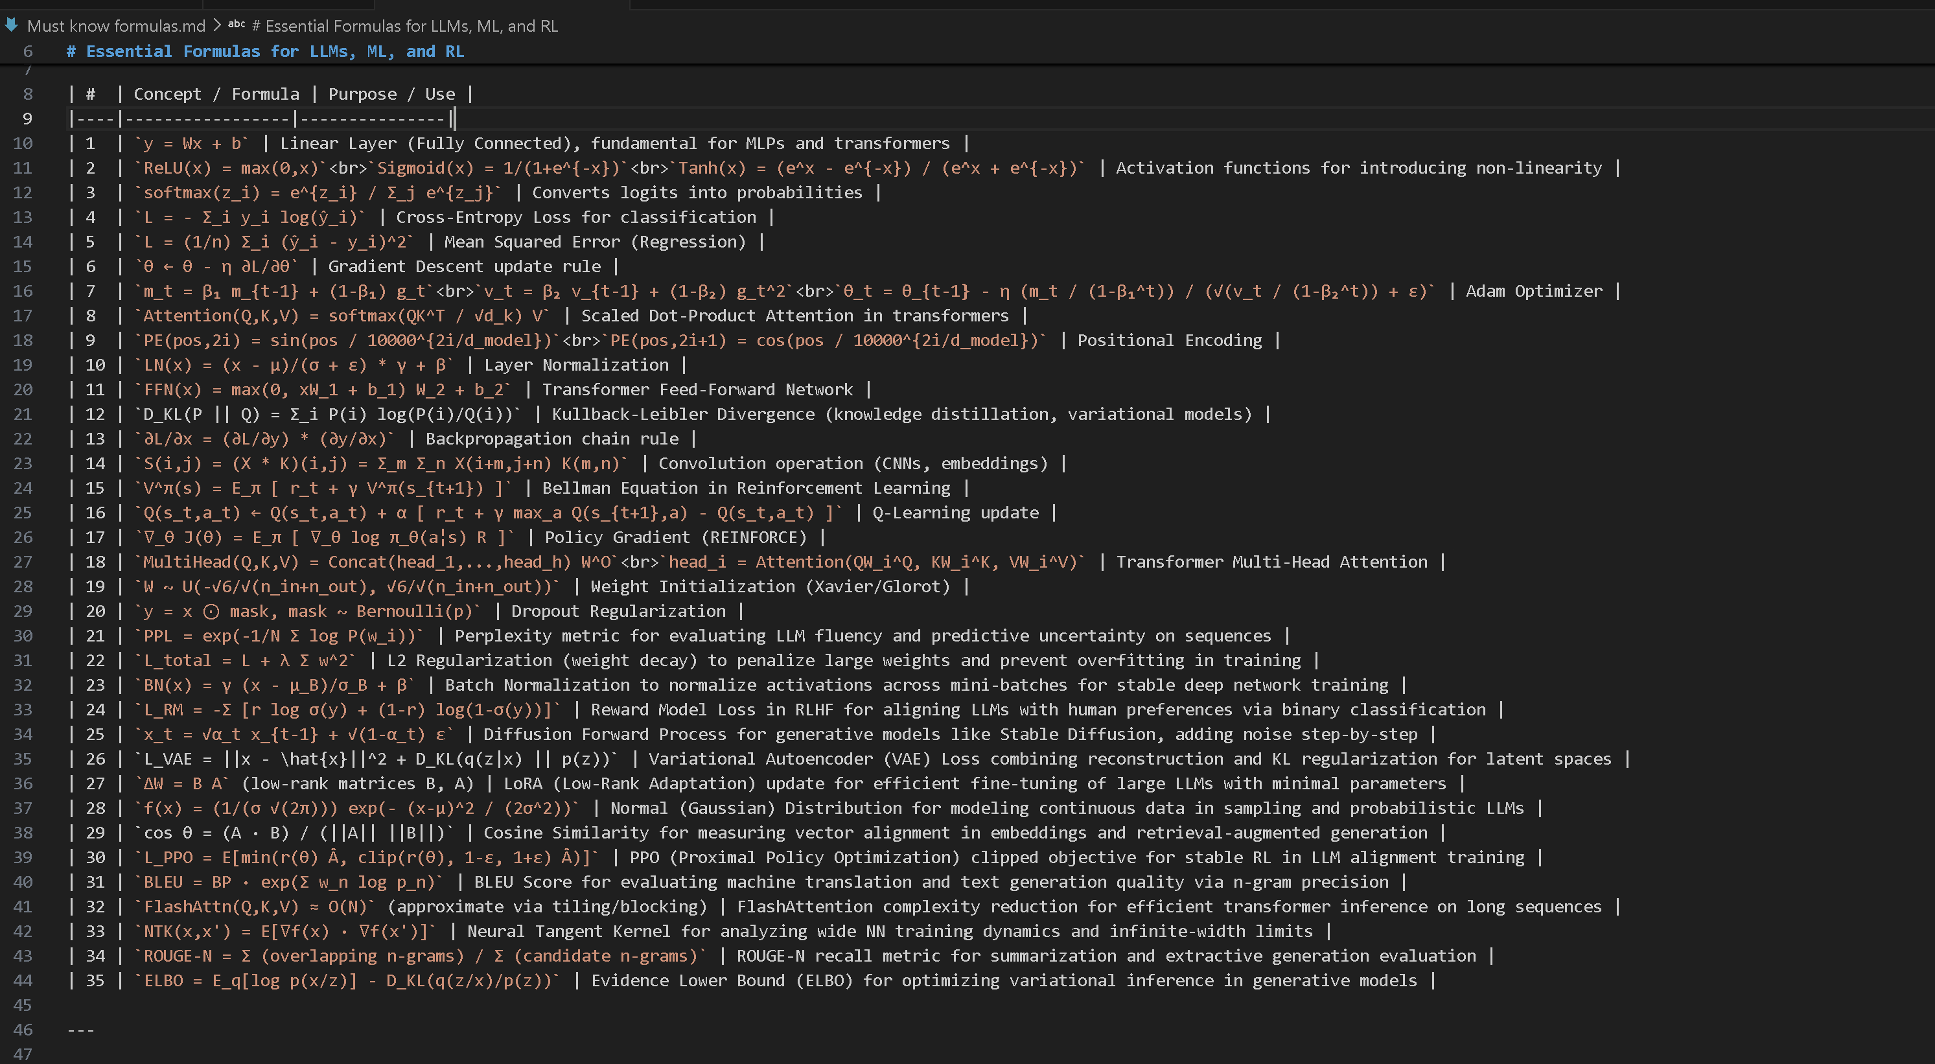Click line number 9 in the gutter
The image size is (1935, 1064).
pos(27,119)
